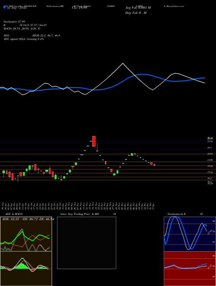Image resolution: width=216 pixels, height=286 pixels.
Task: Click the 'CL: 19.99' closing price text
Action: tap(79, 8)
